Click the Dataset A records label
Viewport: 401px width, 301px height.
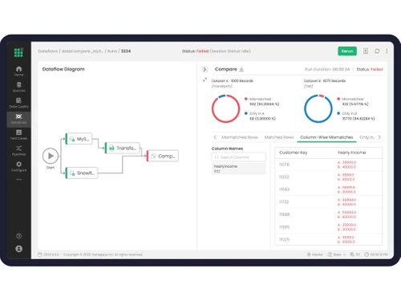(233, 81)
